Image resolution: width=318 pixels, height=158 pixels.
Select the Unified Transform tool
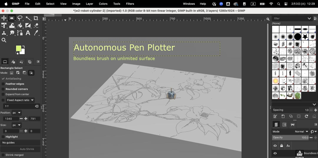coord(4,25)
